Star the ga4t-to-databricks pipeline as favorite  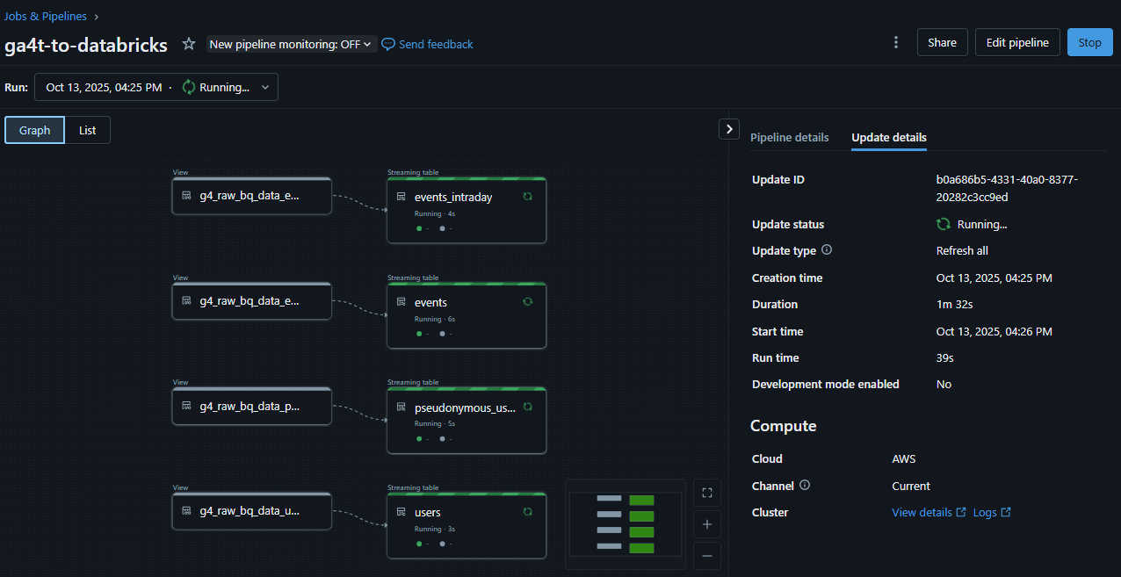(188, 44)
